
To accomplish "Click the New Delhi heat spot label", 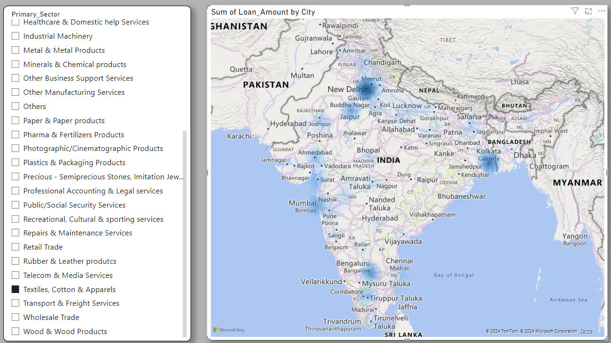I will [x=346, y=89].
